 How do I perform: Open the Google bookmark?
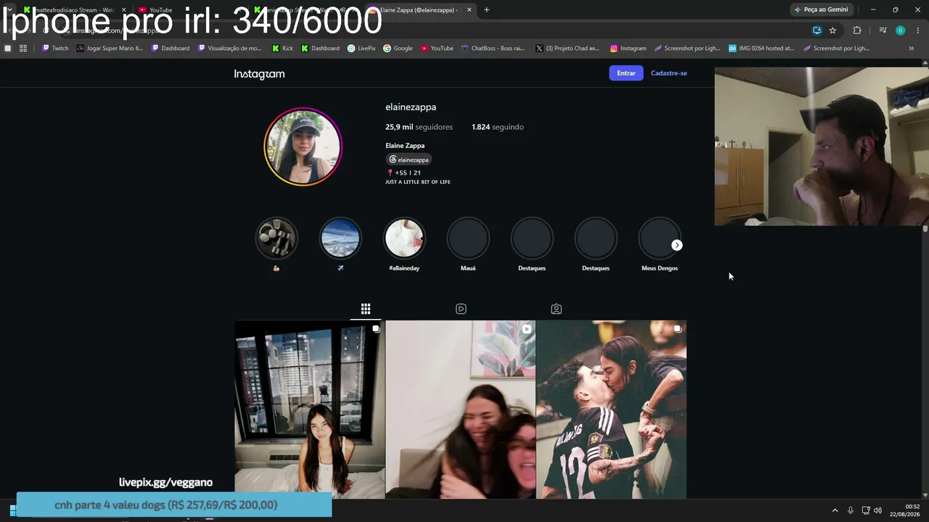tap(398, 49)
